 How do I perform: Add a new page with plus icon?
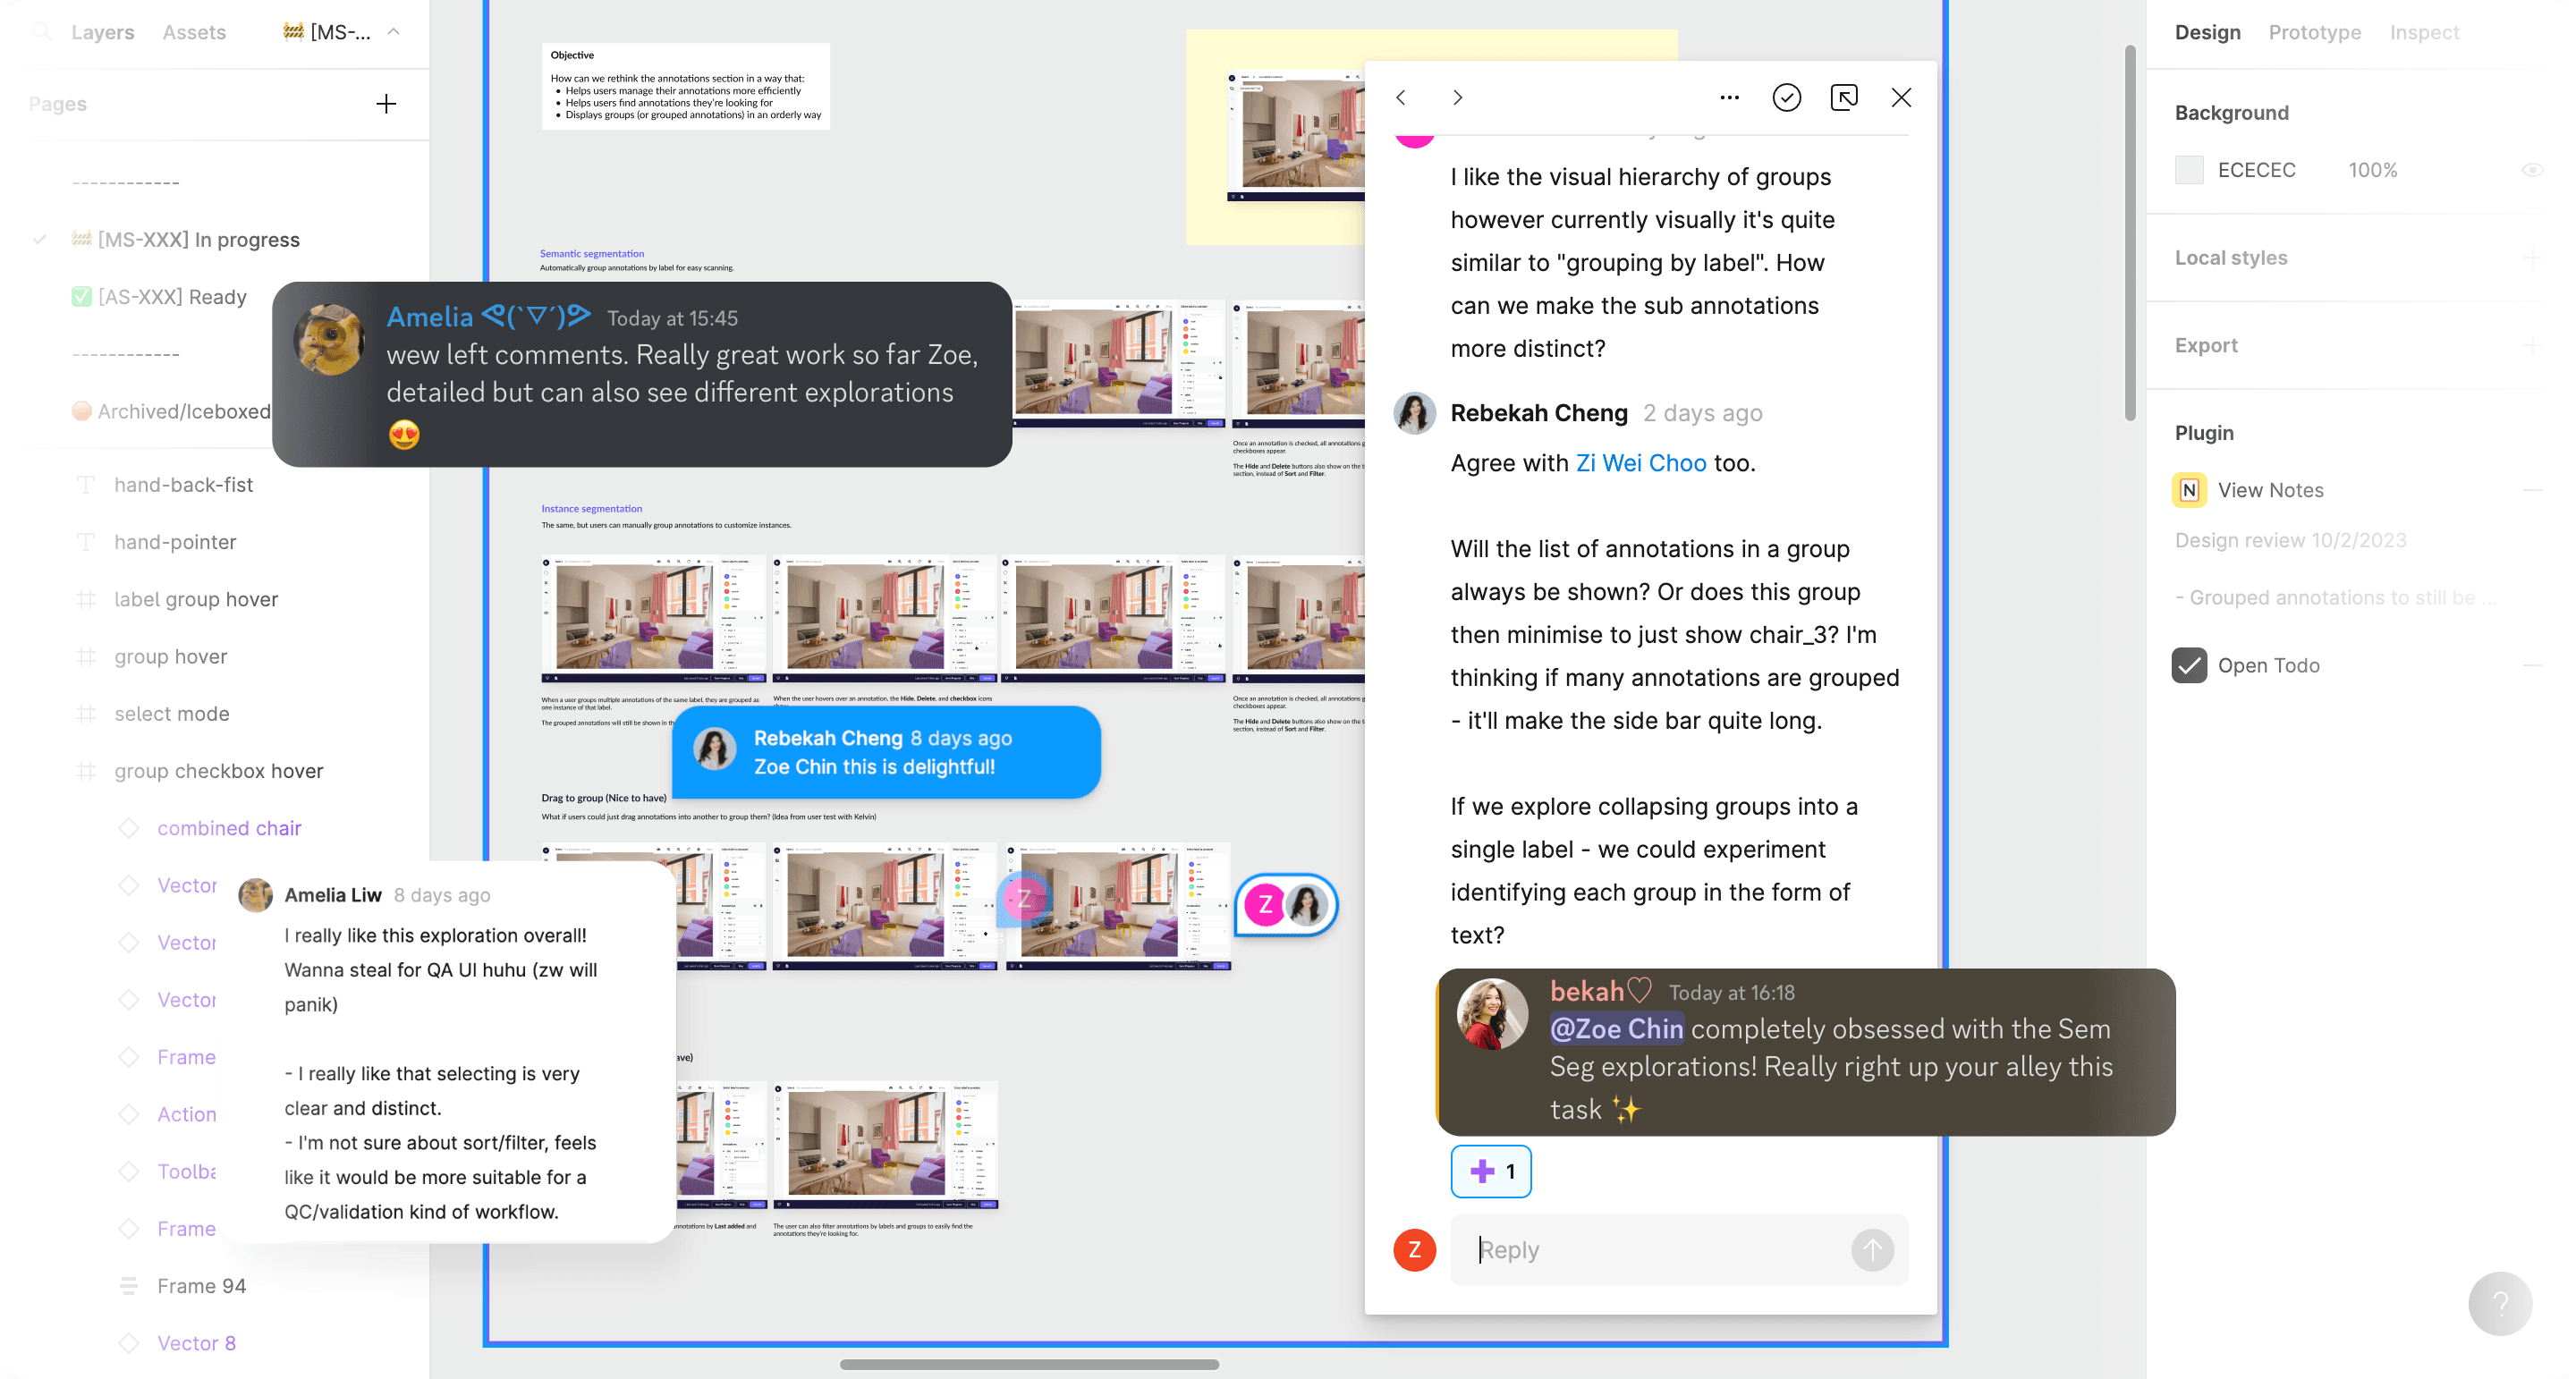386,104
